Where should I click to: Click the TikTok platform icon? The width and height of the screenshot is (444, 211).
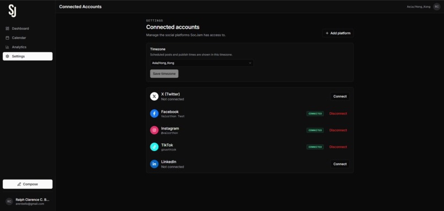154,147
